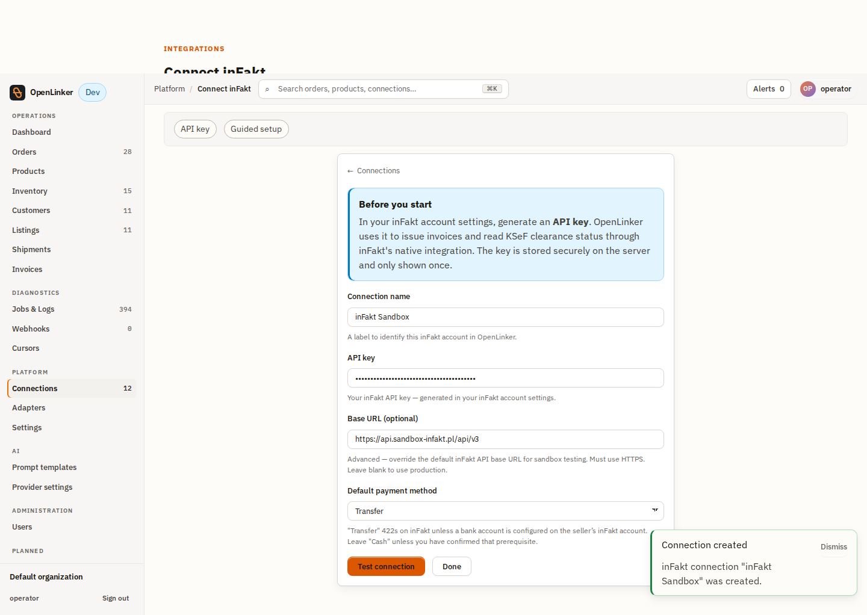Screen dimensions: 867x615
Task: Click the Connection name input field
Action: (x=505, y=317)
